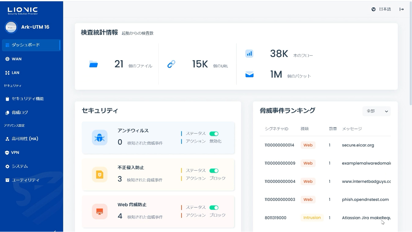Image resolution: width=412 pixels, height=232 pixels.
Task: Click the antivirus bug icon
Action: [99, 137]
